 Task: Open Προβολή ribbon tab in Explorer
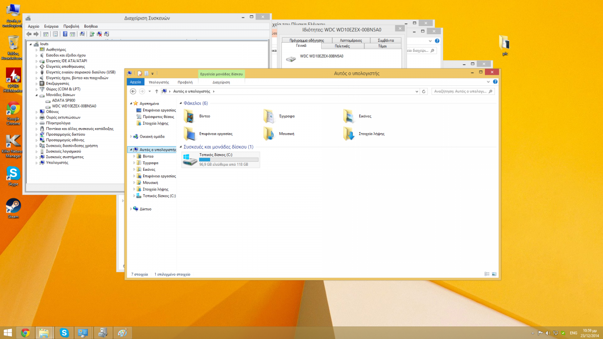click(x=185, y=82)
